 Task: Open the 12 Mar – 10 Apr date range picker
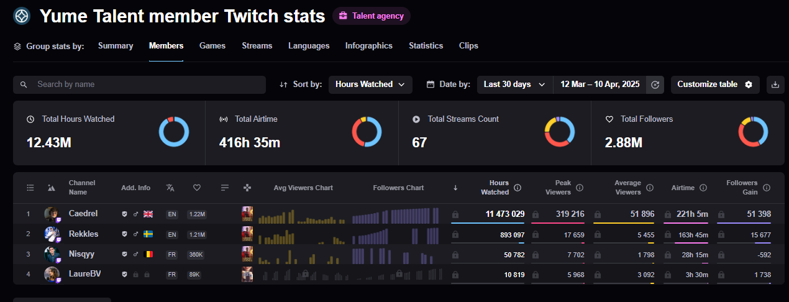pyautogui.click(x=600, y=85)
